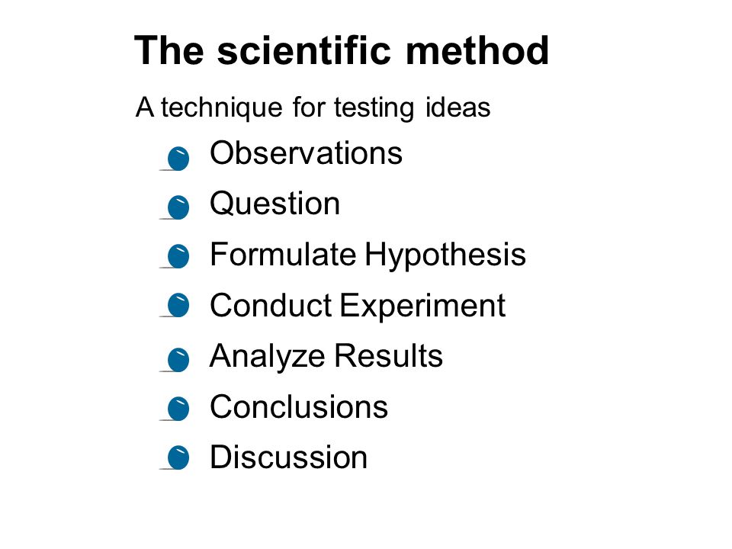
Task: Click the Conclusions list item
Action: pos(299,406)
